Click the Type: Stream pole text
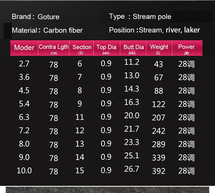The image size is (215, 193). 140,16
